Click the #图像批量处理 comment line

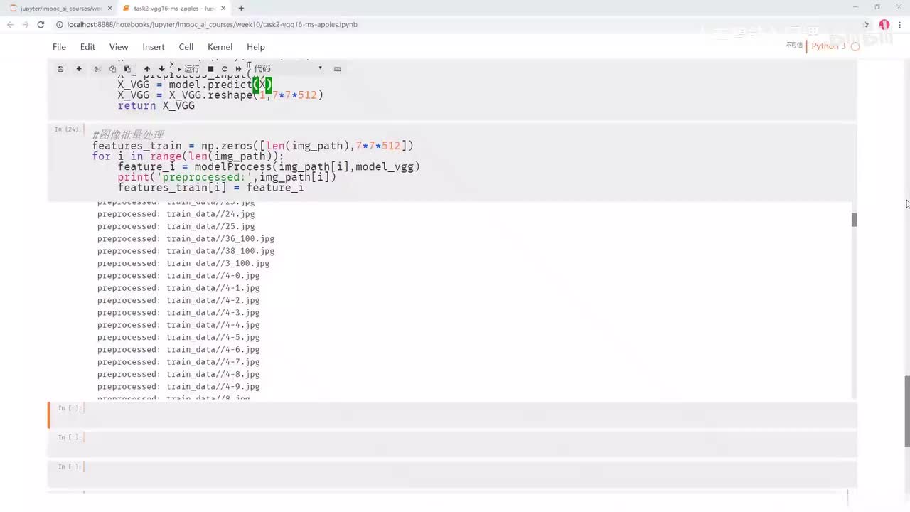coord(128,135)
